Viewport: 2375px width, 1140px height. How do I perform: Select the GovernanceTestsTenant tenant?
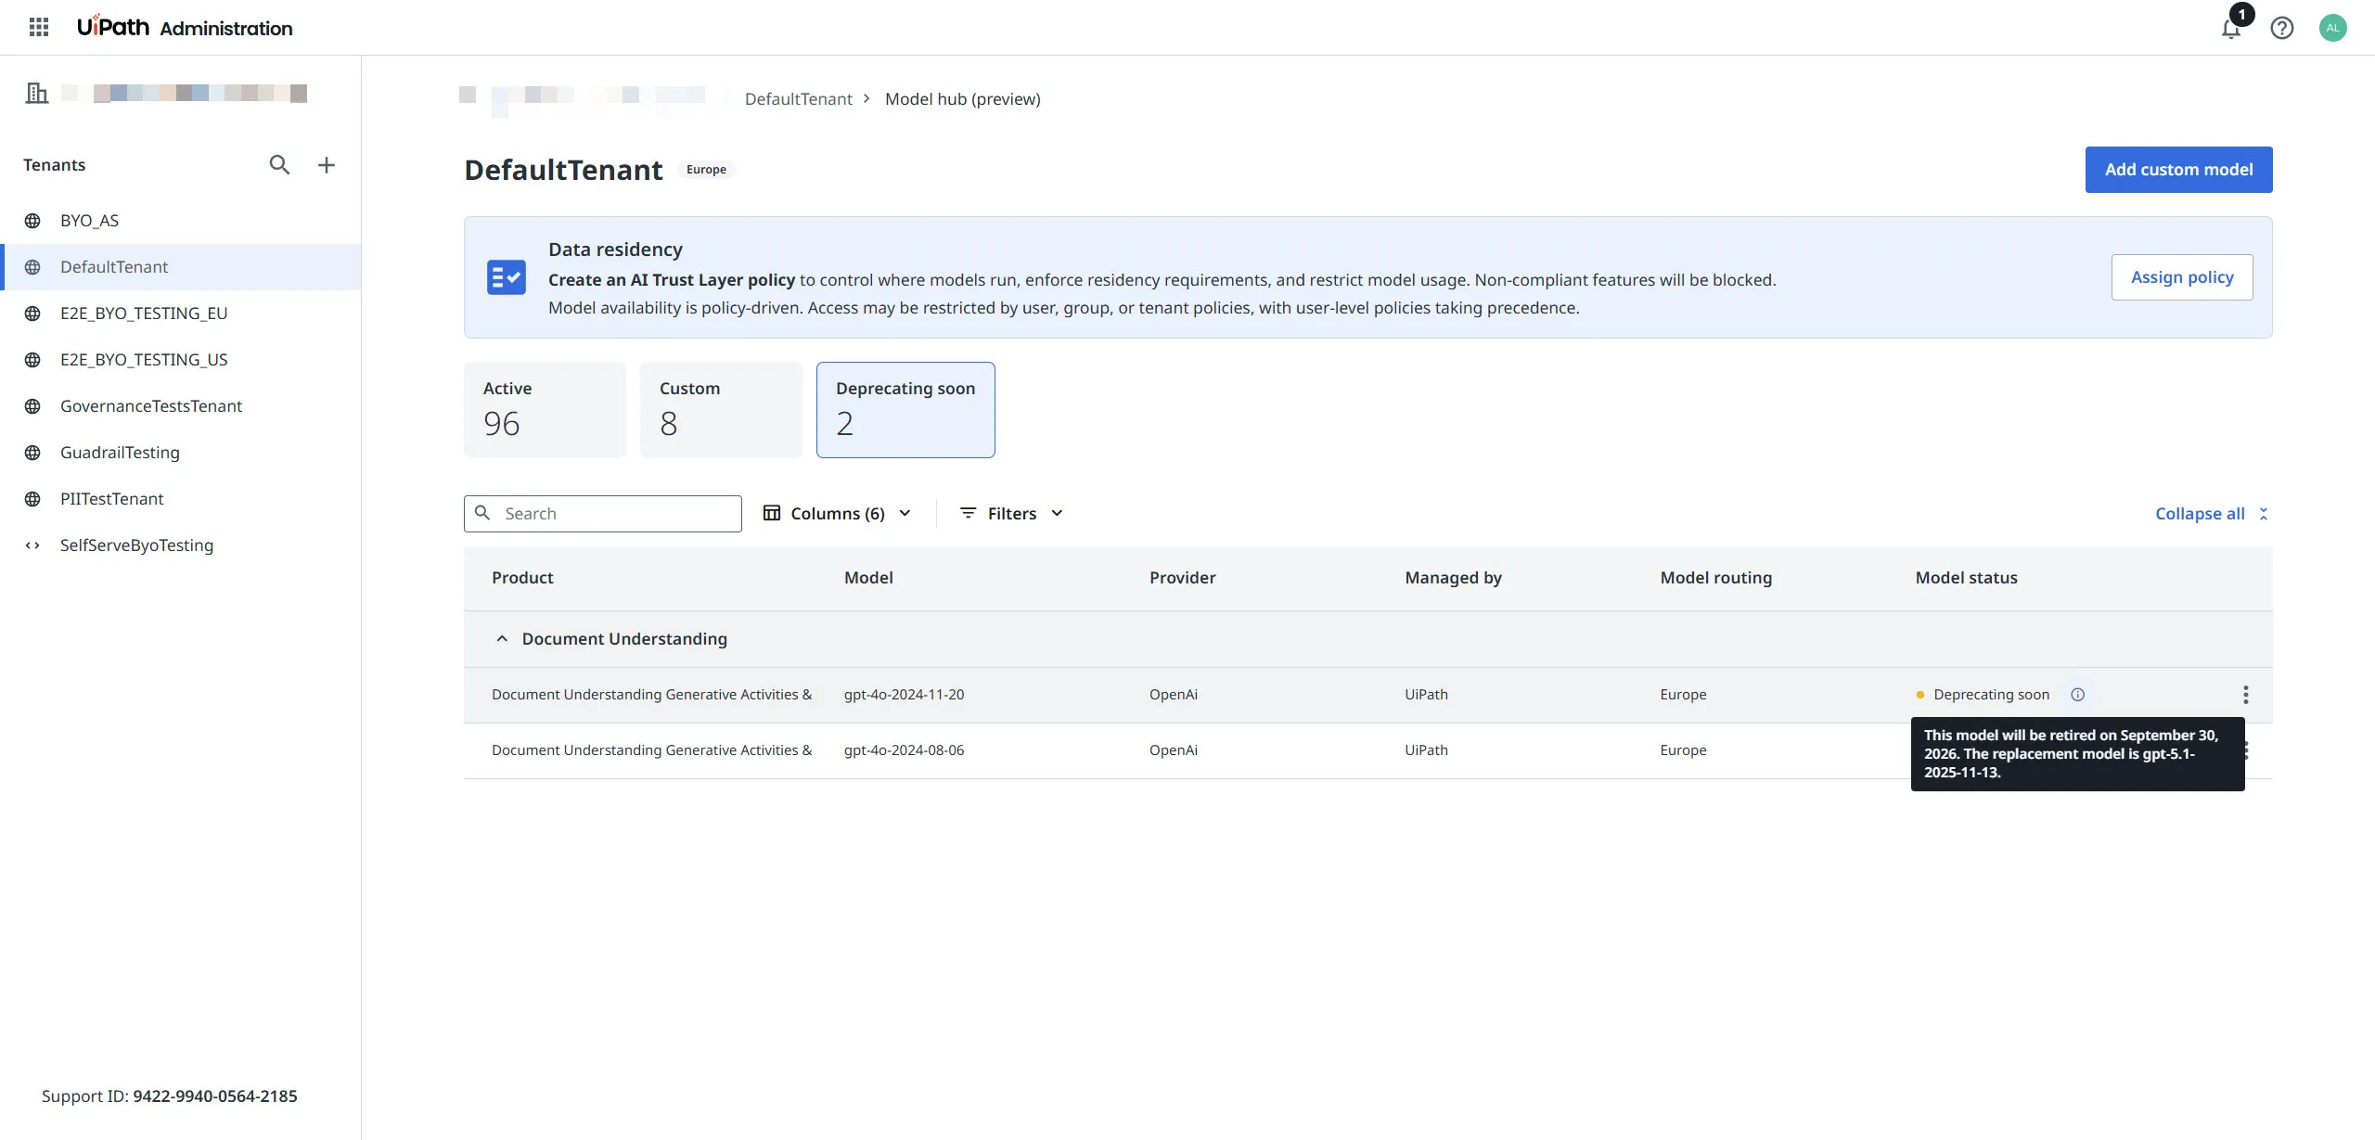pyautogui.click(x=181, y=406)
